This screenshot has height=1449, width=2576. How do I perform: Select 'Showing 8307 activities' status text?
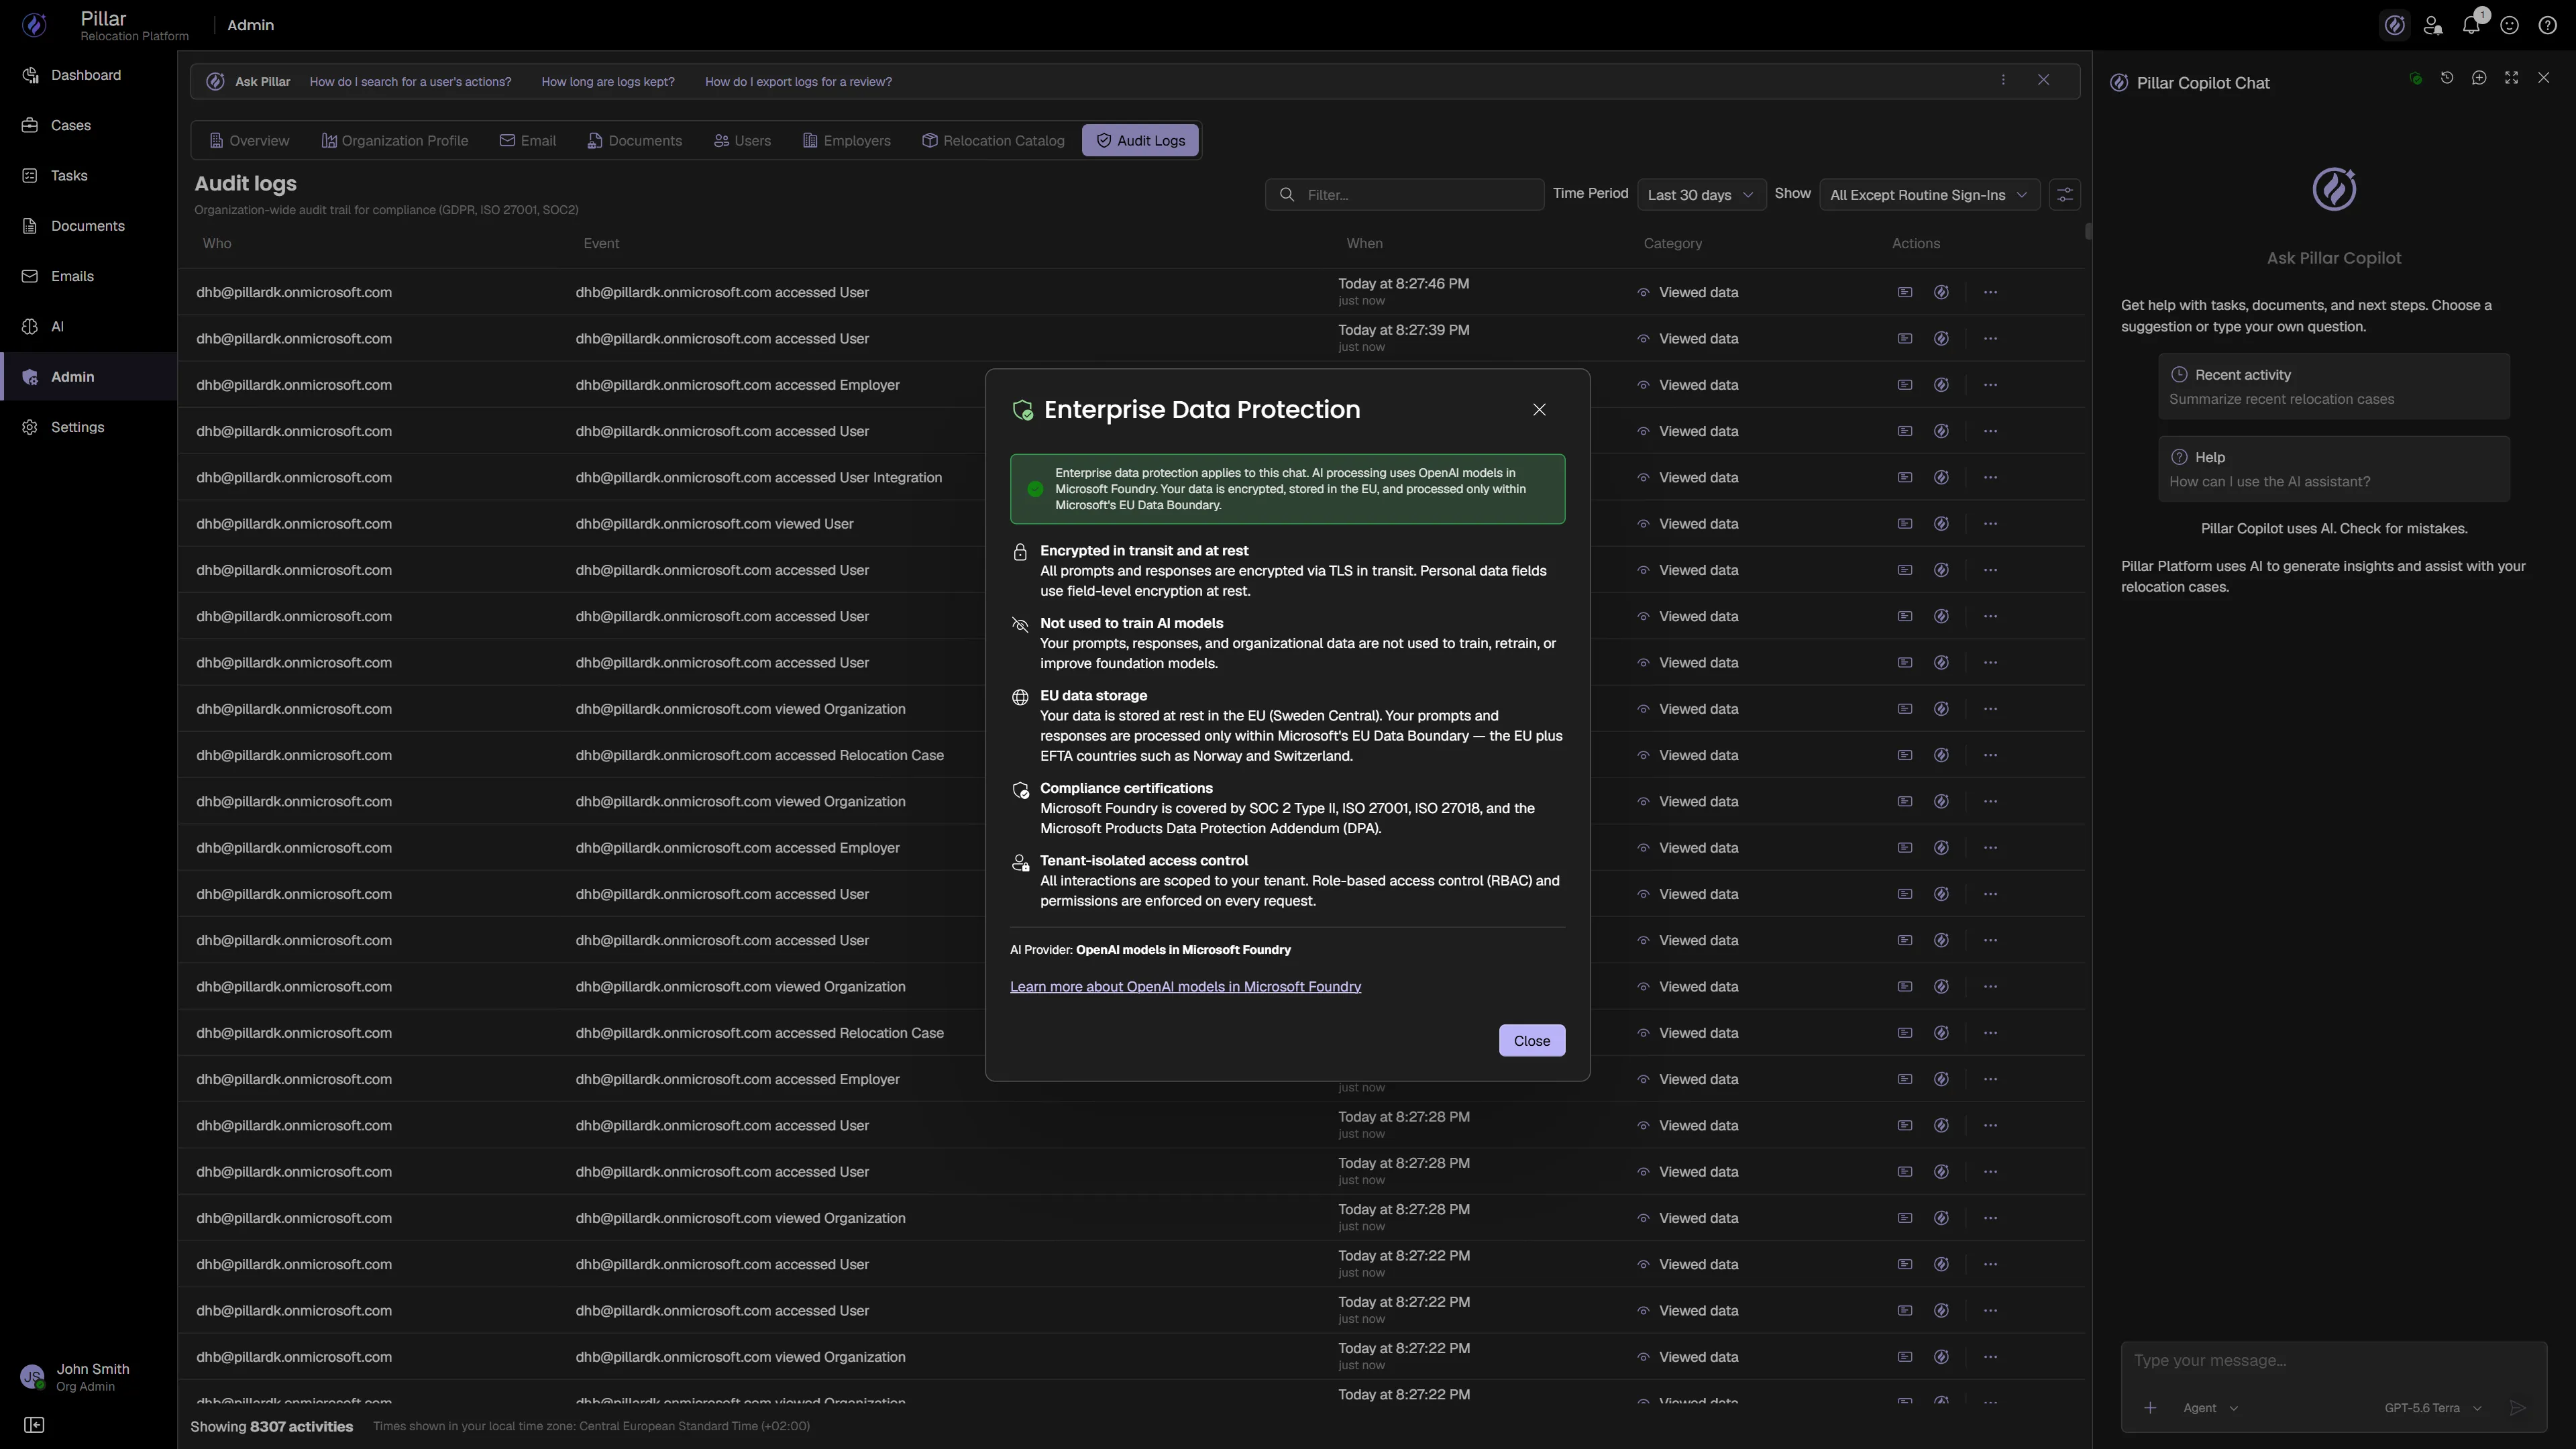(x=271, y=1426)
